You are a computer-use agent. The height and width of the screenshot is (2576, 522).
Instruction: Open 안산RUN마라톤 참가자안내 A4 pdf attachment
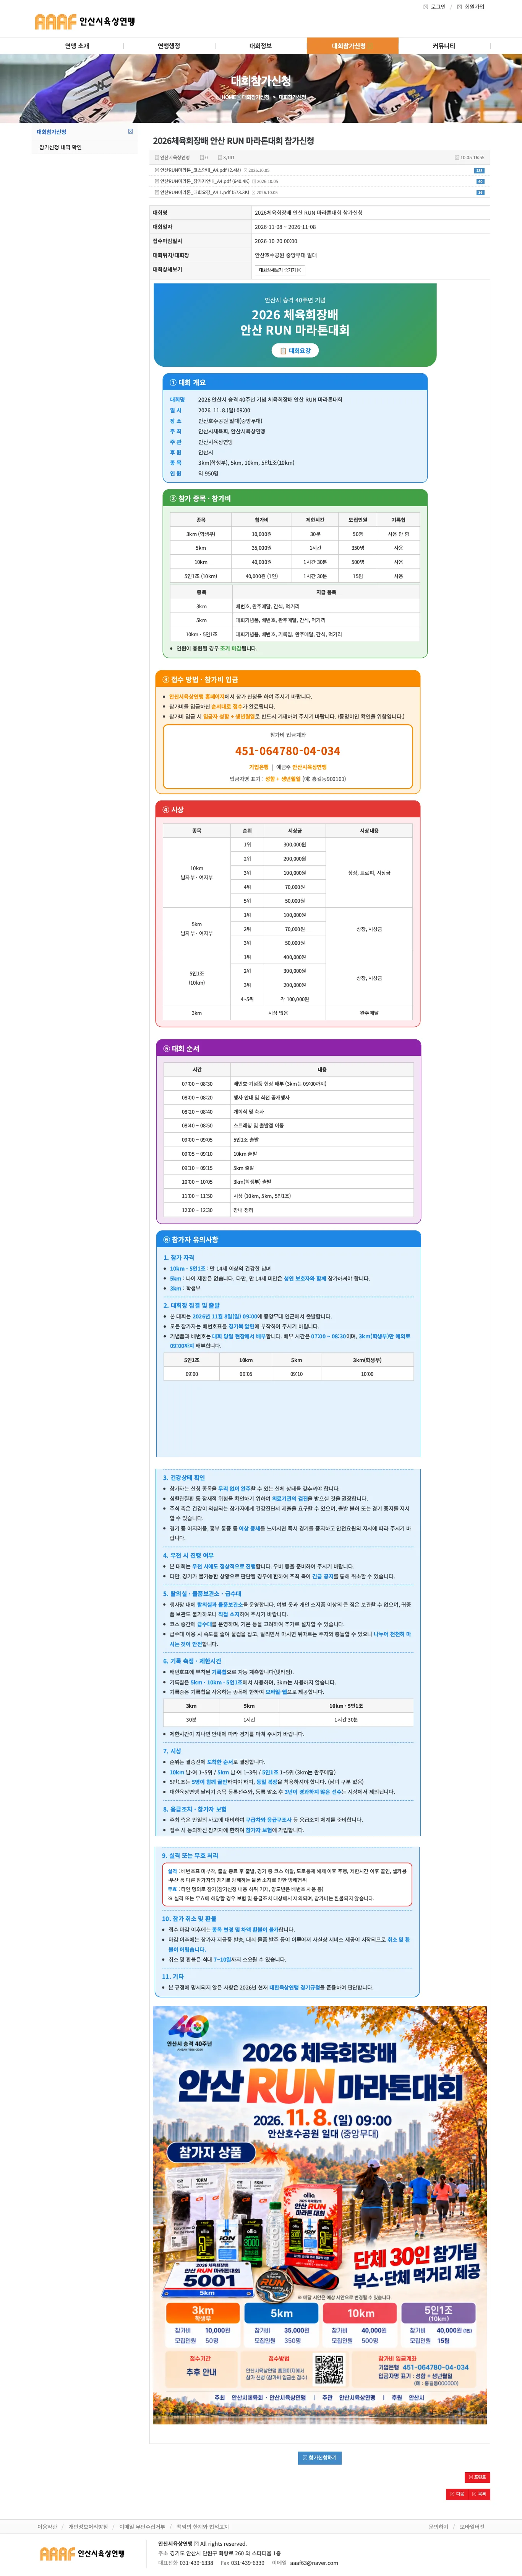point(204,181)
